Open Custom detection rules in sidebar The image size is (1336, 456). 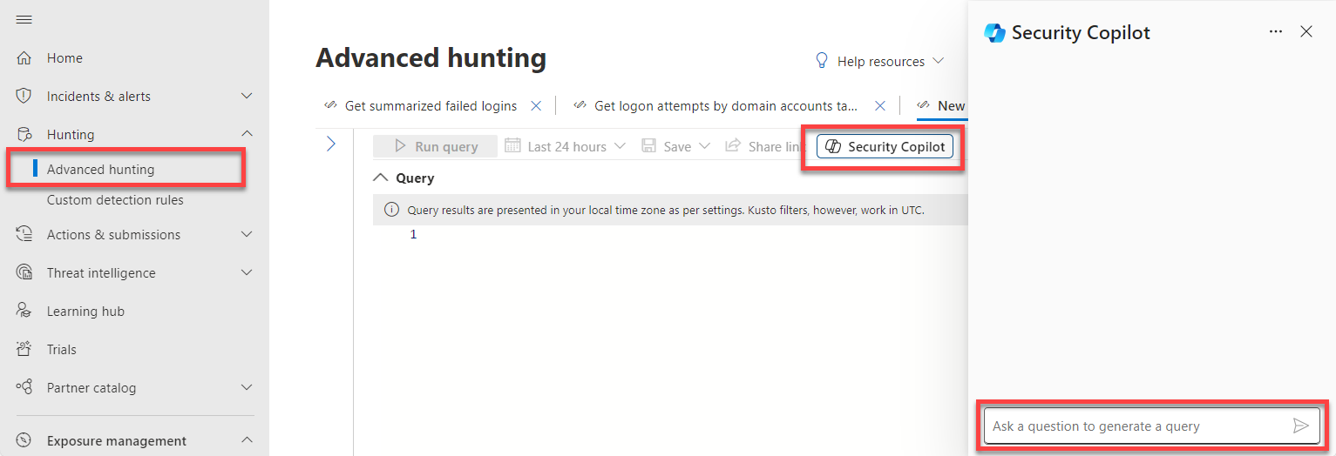coord(115,200)
